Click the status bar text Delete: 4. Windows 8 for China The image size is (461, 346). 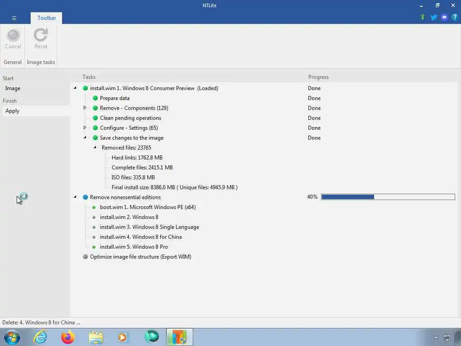tap(41, 322)
